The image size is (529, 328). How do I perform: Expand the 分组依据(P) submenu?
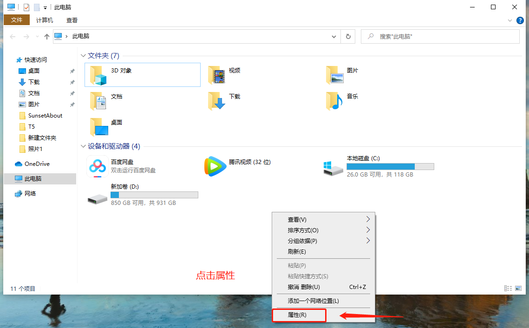click(x=324, y=241)
